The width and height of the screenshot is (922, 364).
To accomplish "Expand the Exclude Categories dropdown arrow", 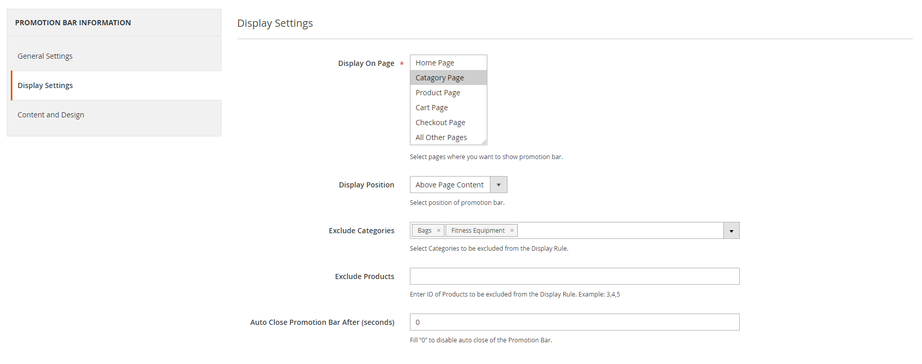I will (x=732, y=231).
